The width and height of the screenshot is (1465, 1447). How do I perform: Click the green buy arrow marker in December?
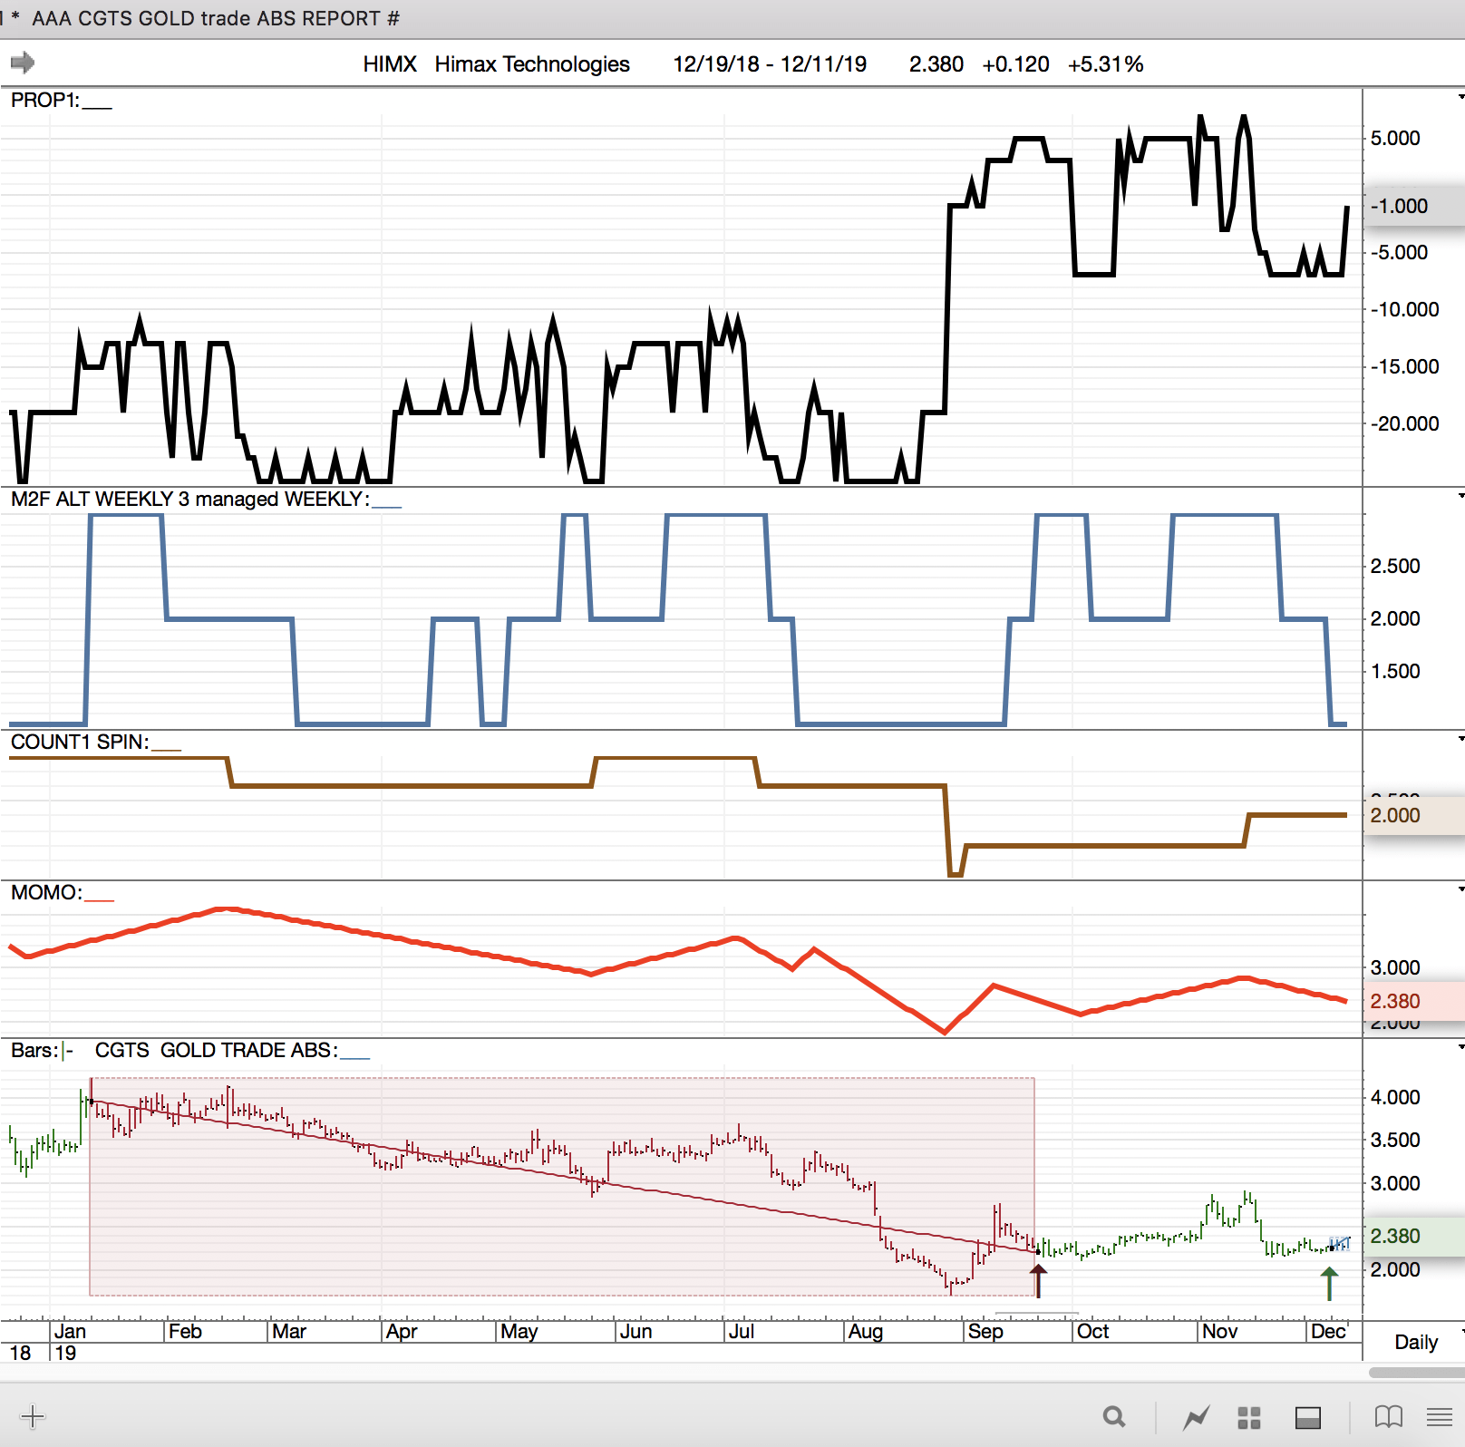(1329, 1284)
